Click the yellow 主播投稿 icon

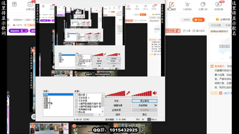(x=217, y=19)
